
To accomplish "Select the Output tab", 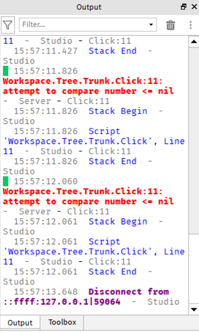I will point(20,323).
